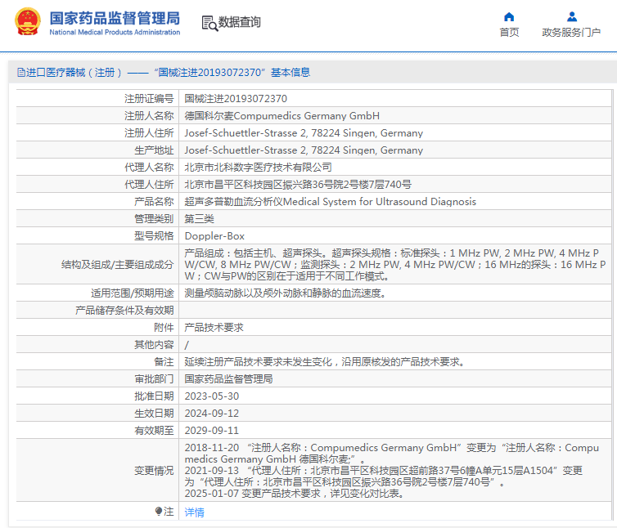
Task: Click 测量颅脑动脉 intended use text
Action: pos(285,293)
